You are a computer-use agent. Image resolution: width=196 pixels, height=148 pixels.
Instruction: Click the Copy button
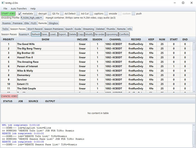click(81, 34)
